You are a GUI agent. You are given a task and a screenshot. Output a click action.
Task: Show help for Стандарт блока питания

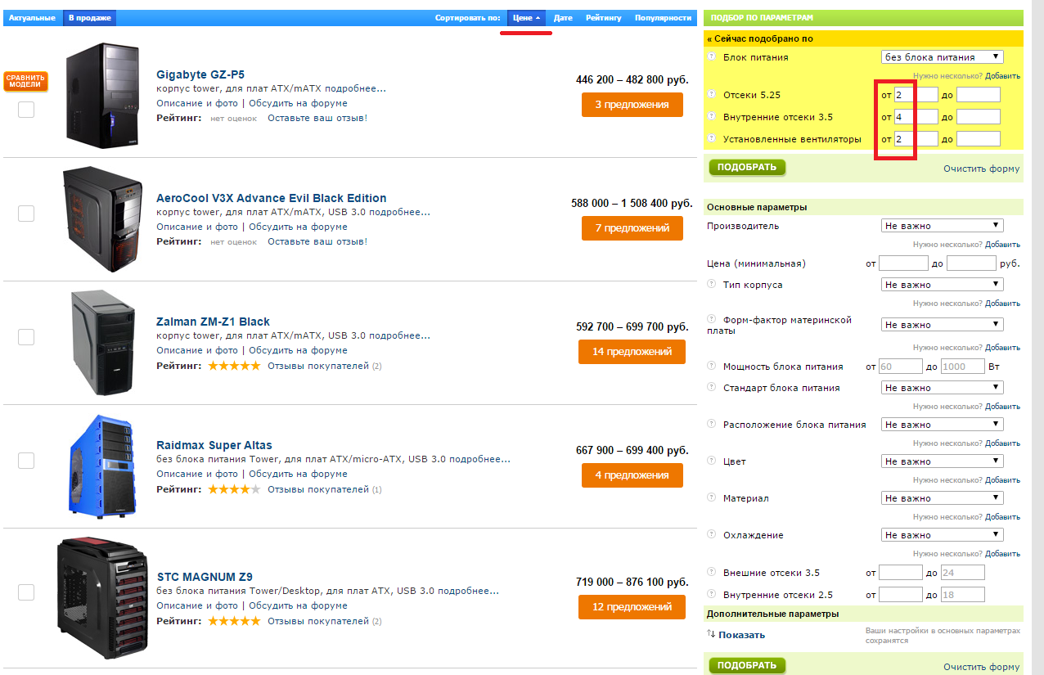coord(711,387)
